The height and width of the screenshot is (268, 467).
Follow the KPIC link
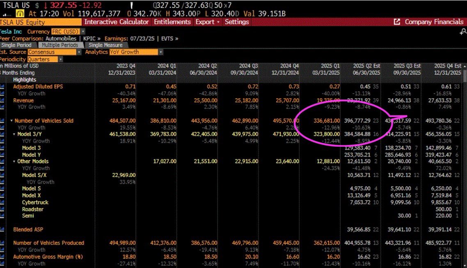point(92,39)
